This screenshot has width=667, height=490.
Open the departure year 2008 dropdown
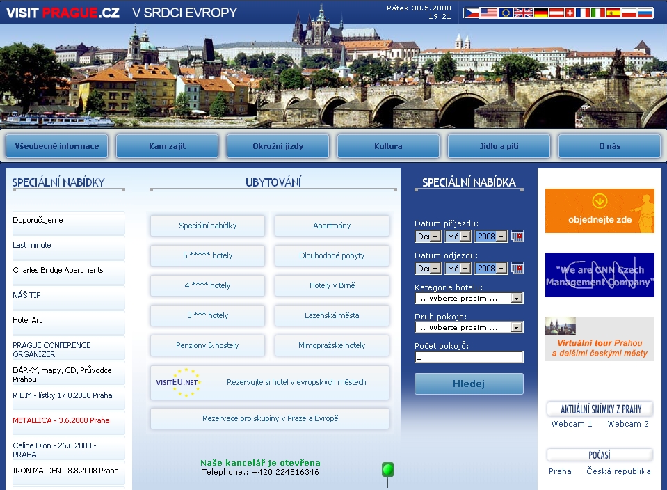491,269
